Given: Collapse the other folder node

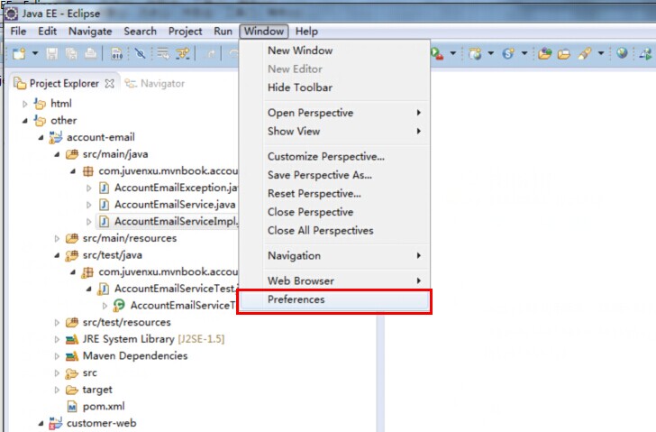Looking at the screenshot, I should (x=24, y=121).
